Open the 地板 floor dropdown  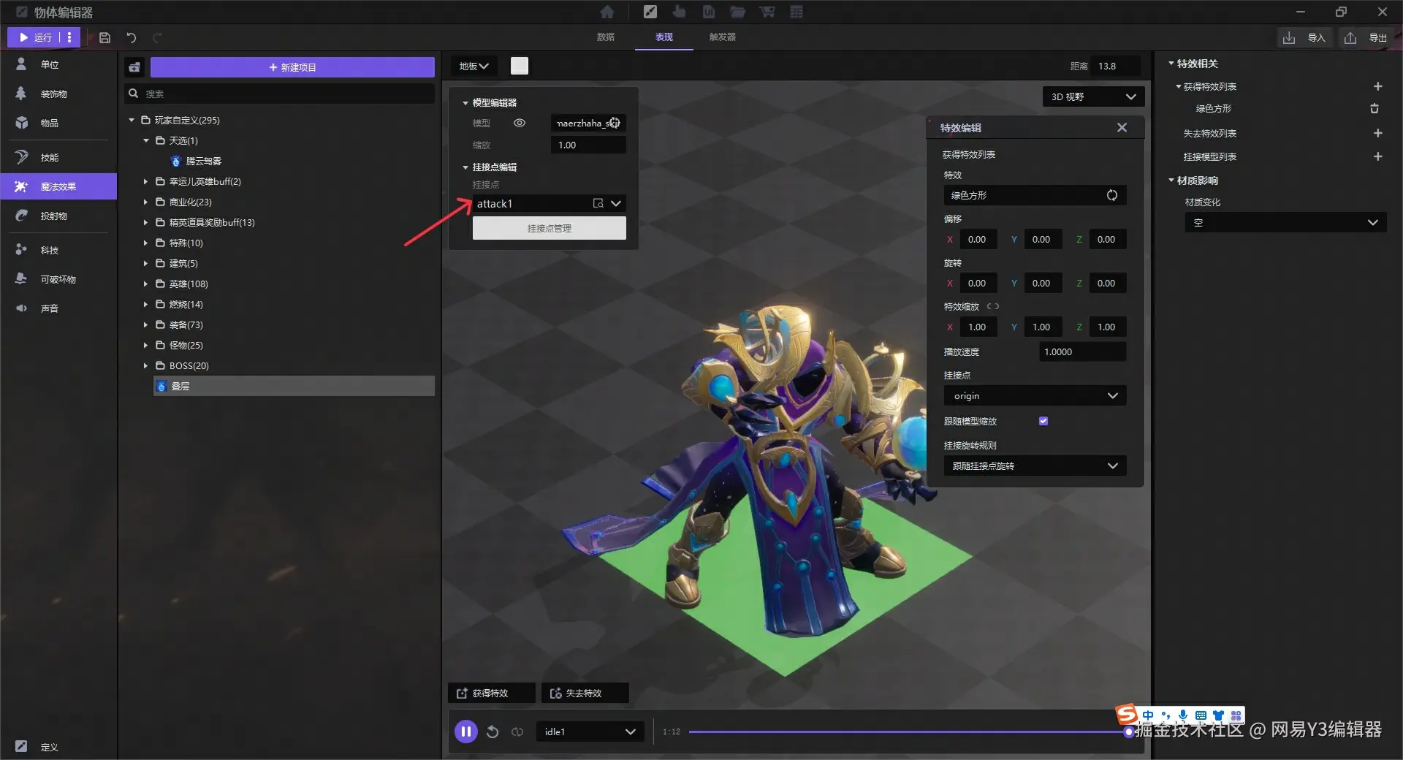(x=474, y=66)
